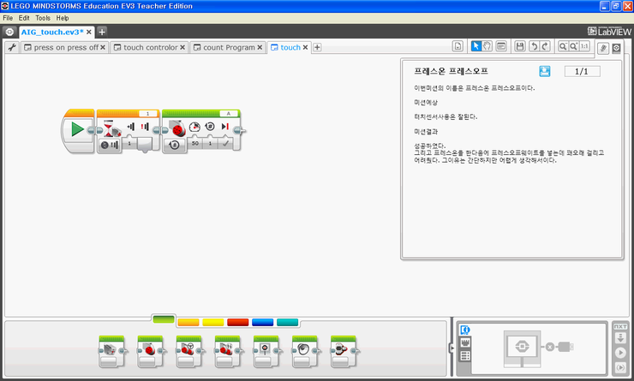634x381 pixels.
Task: Choose the Display block in palette
Action: point(266,350)
